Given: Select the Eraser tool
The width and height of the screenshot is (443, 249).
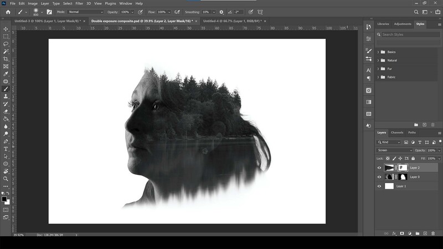Looking at the screenshot, I should [6, 111].
